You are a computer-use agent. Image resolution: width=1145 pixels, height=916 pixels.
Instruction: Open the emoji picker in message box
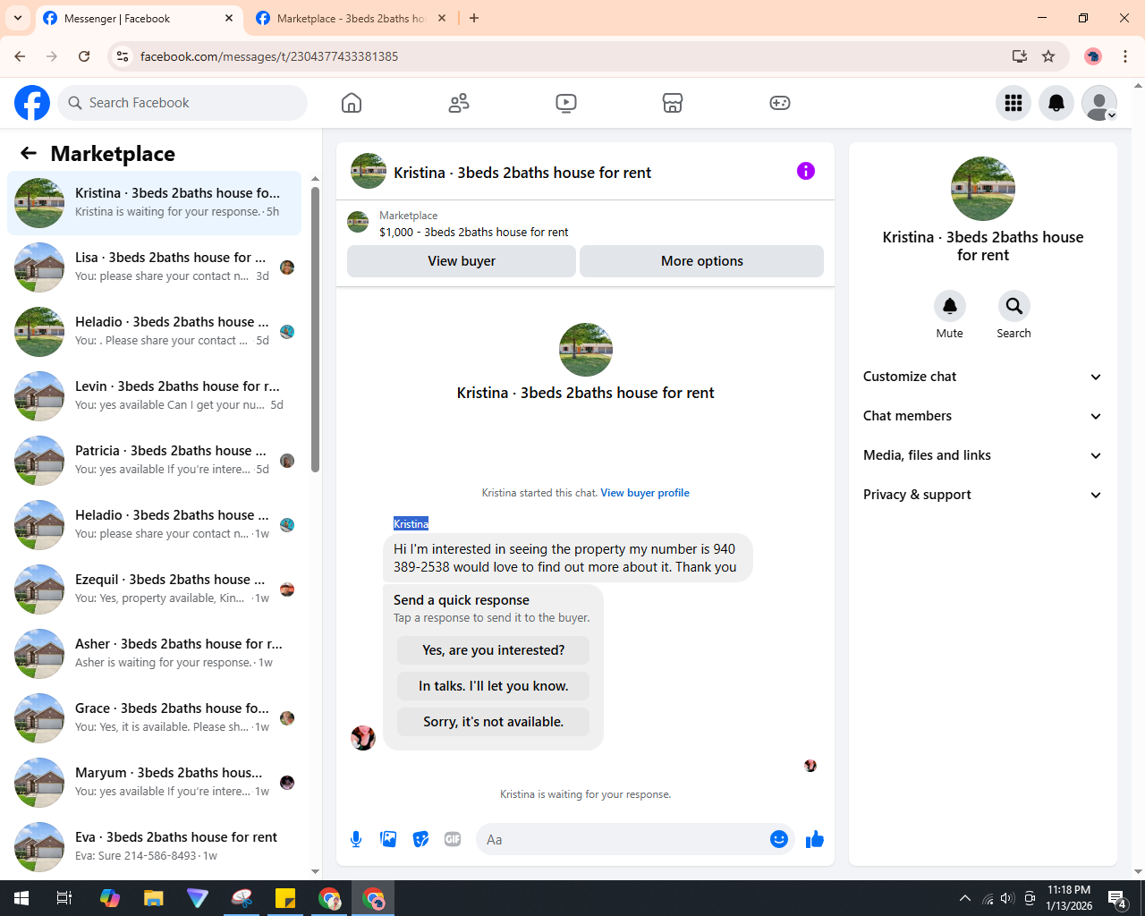[779, 839]
